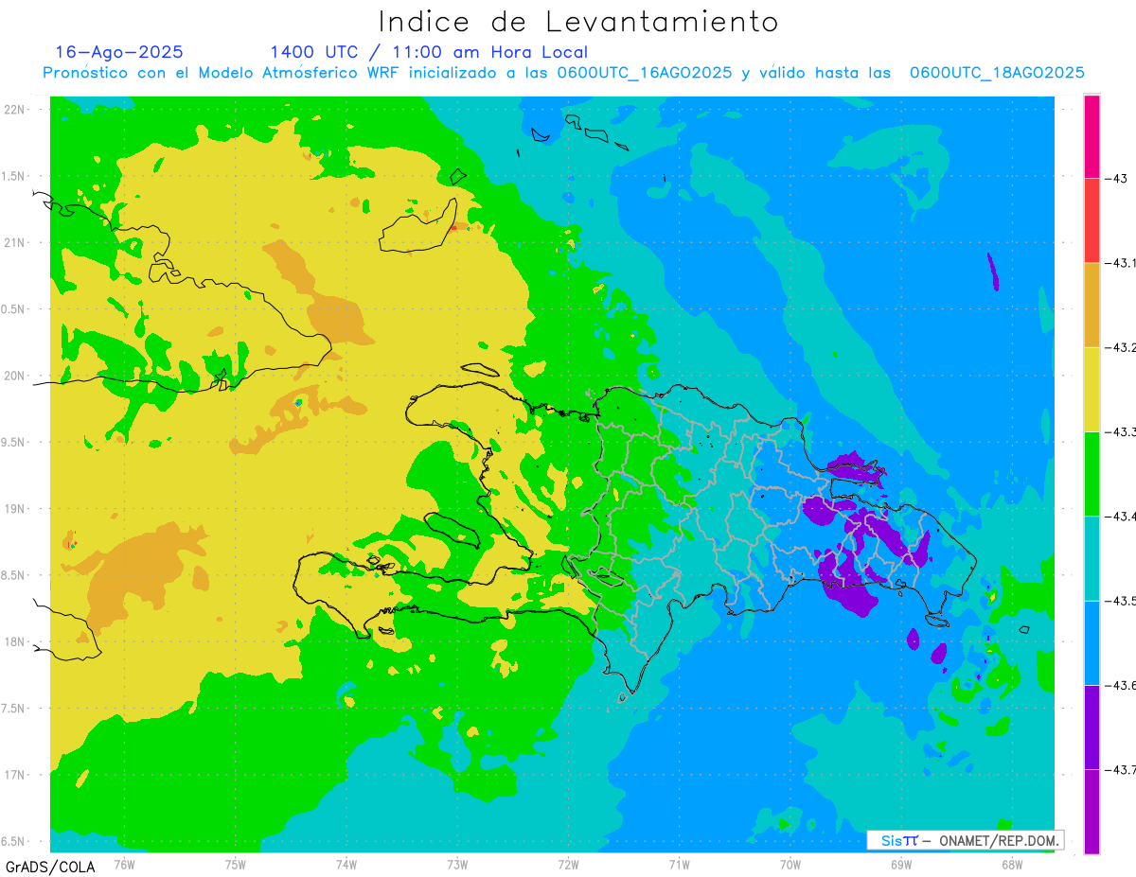The image size is (1136, 877).
Task: Pick the bottom violet swatch in the colorbar
Action: pos(1092,812)
